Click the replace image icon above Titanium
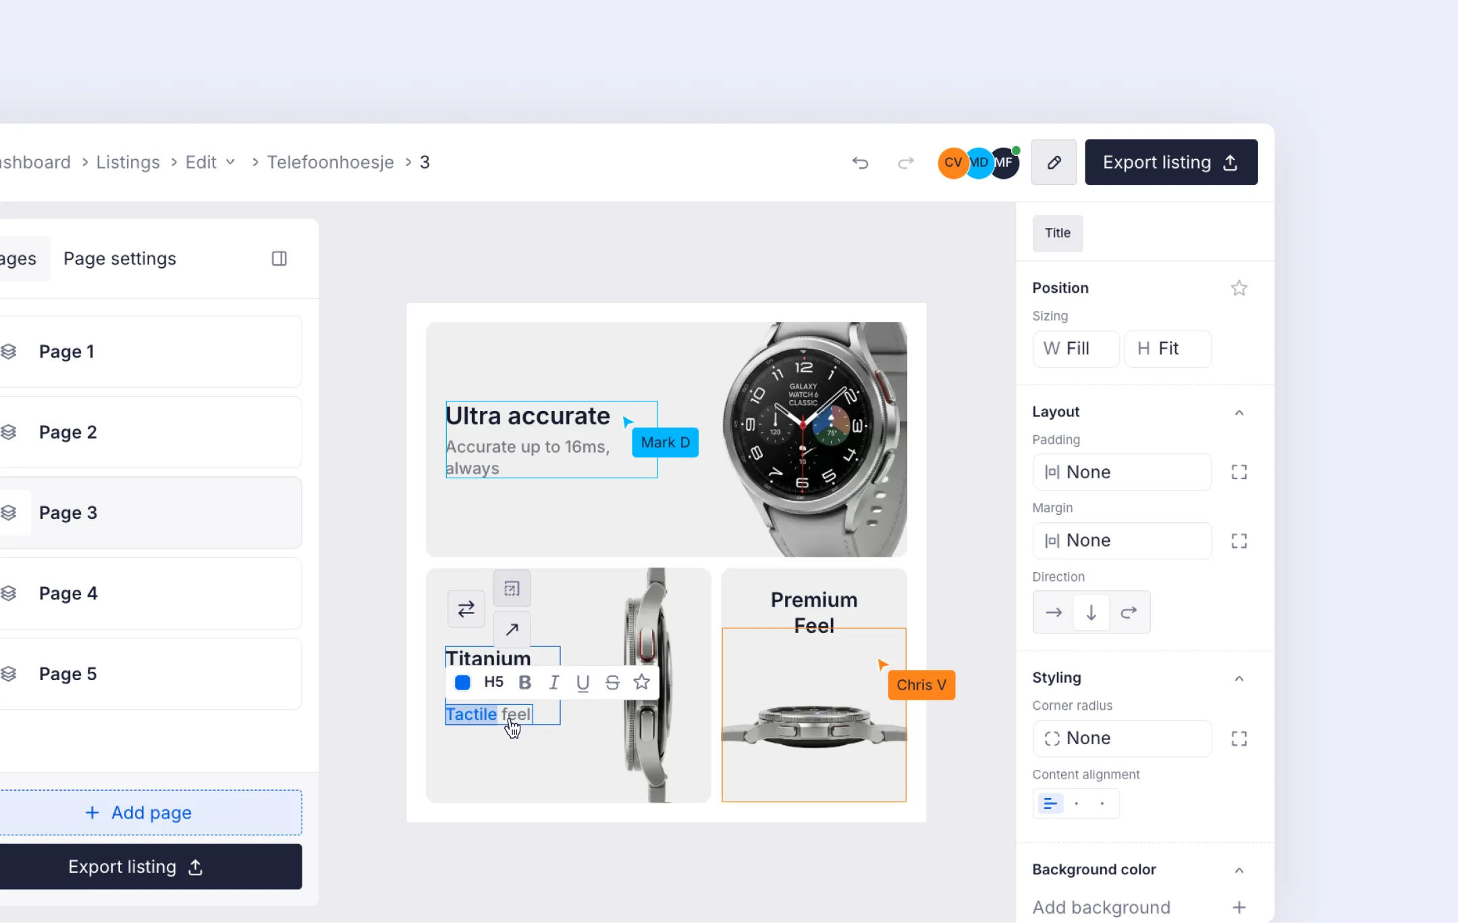Viewport: 1458px width, 923px height. pos(512,589)
